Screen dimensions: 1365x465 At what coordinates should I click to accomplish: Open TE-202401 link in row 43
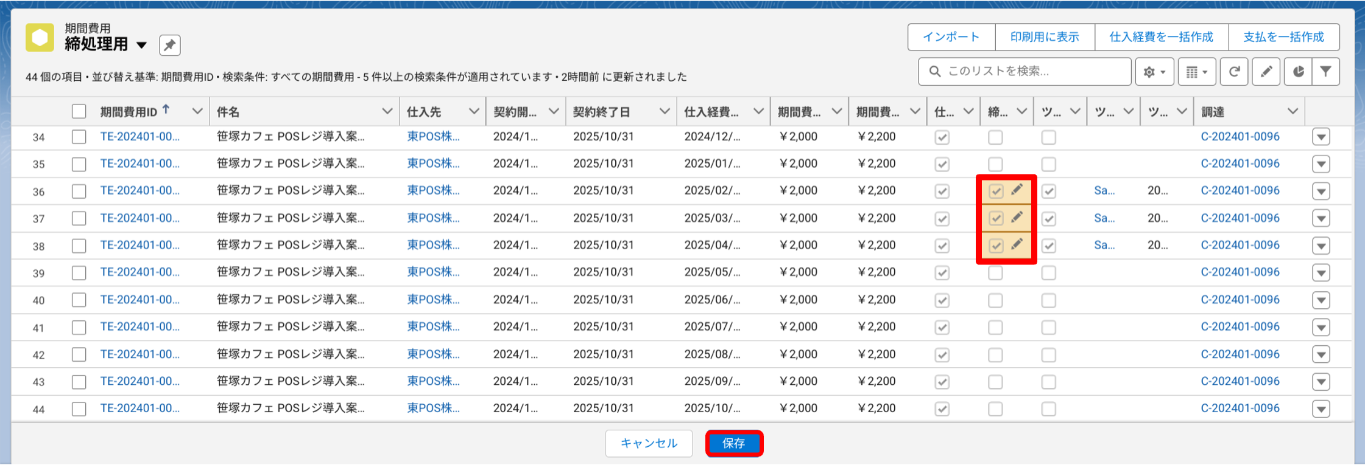pyautogui.click(x=139, y=381)
